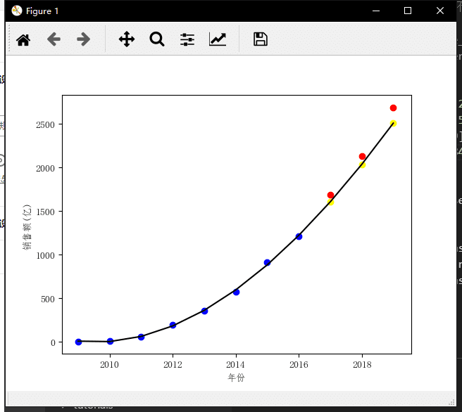Screen dimensions: 462x412
Task: Toggle the Zoom to rectangle tool
Action: pyautogui.click(x=156, y=39)
